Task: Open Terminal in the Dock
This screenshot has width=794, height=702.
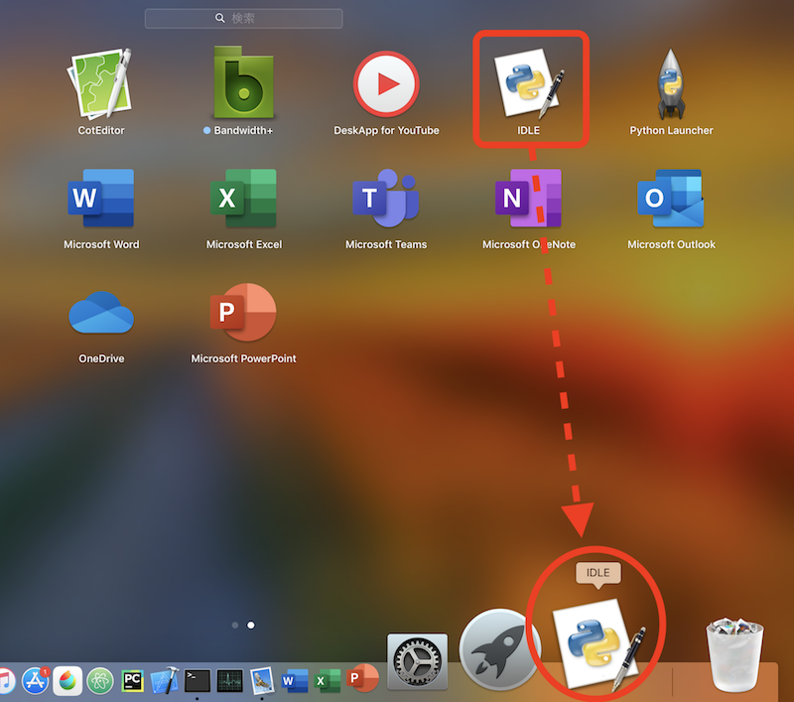Action: click(x=197, y=680)
